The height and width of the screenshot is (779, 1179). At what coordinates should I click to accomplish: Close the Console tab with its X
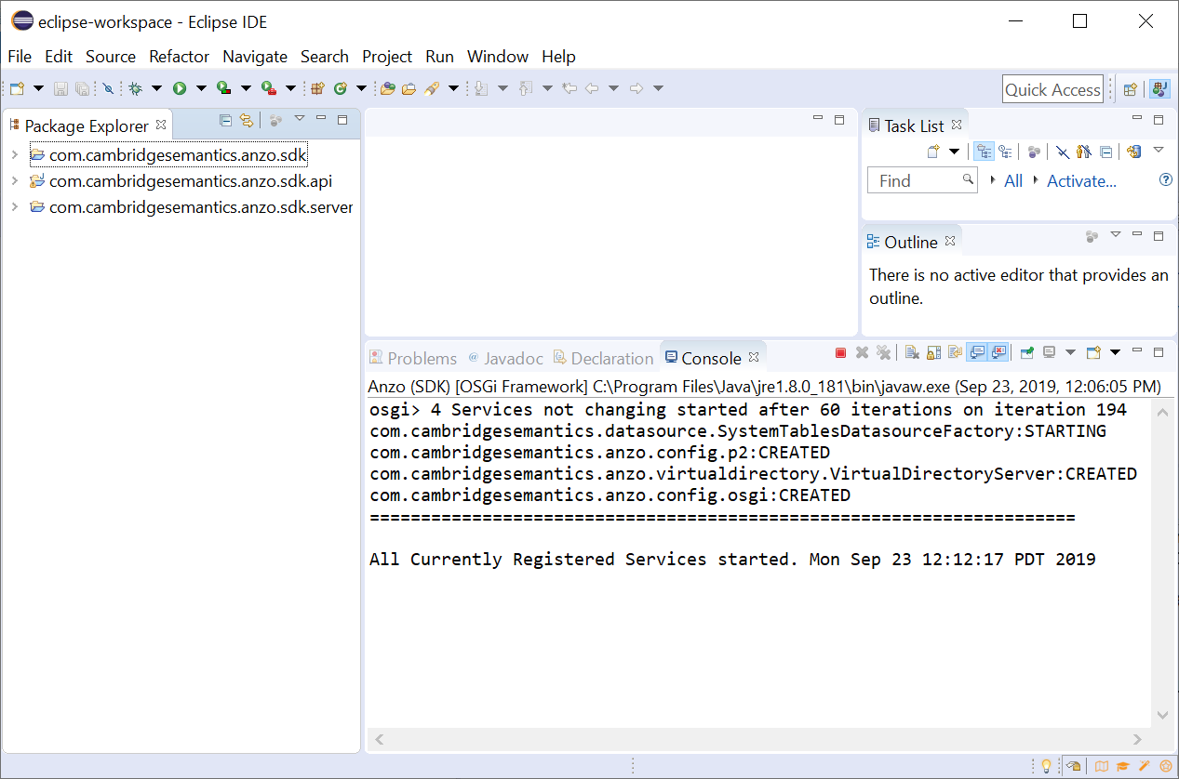754,357
